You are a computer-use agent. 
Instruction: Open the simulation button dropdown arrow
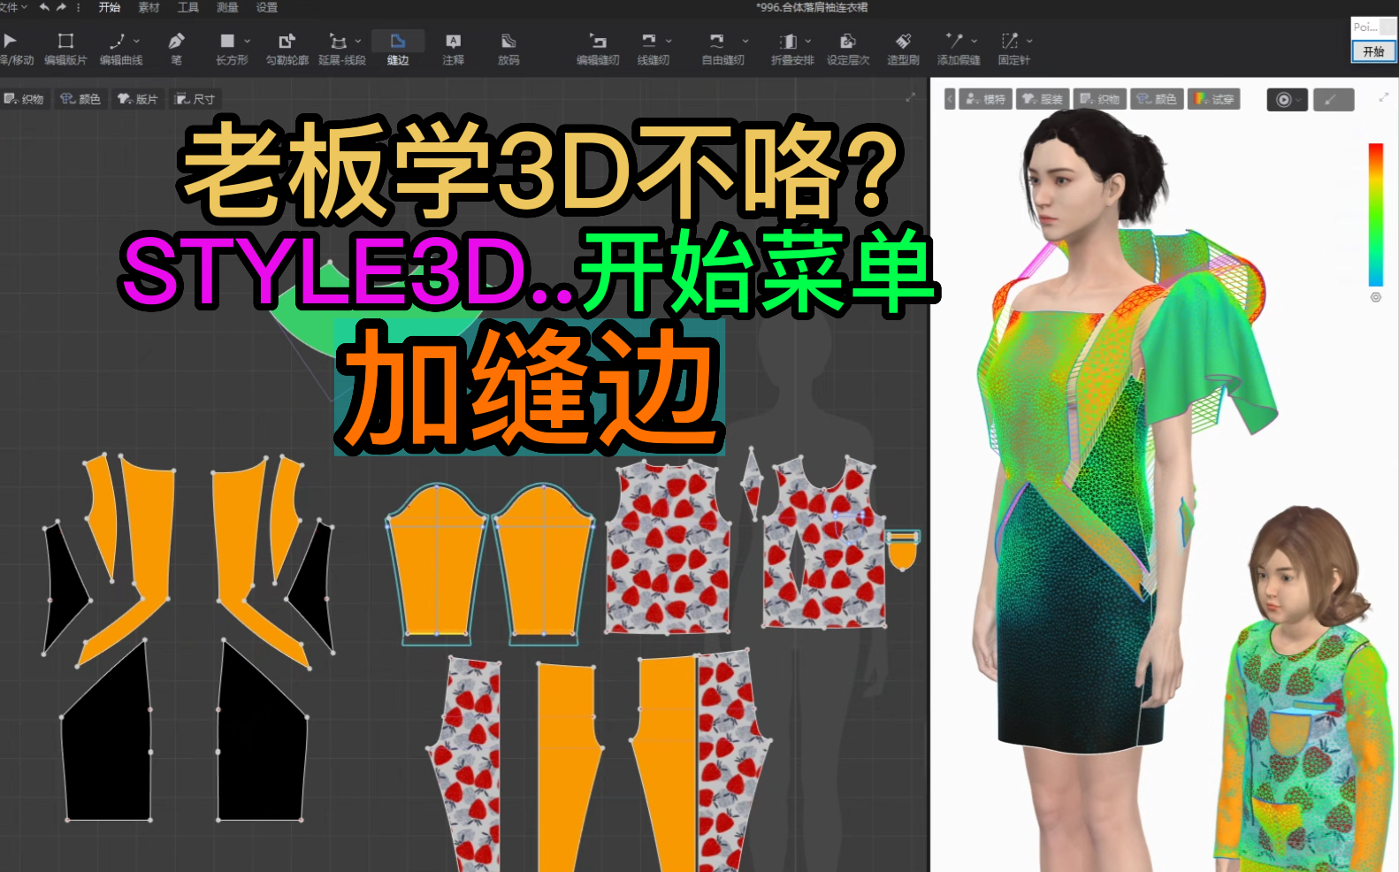coord(1298,100)
